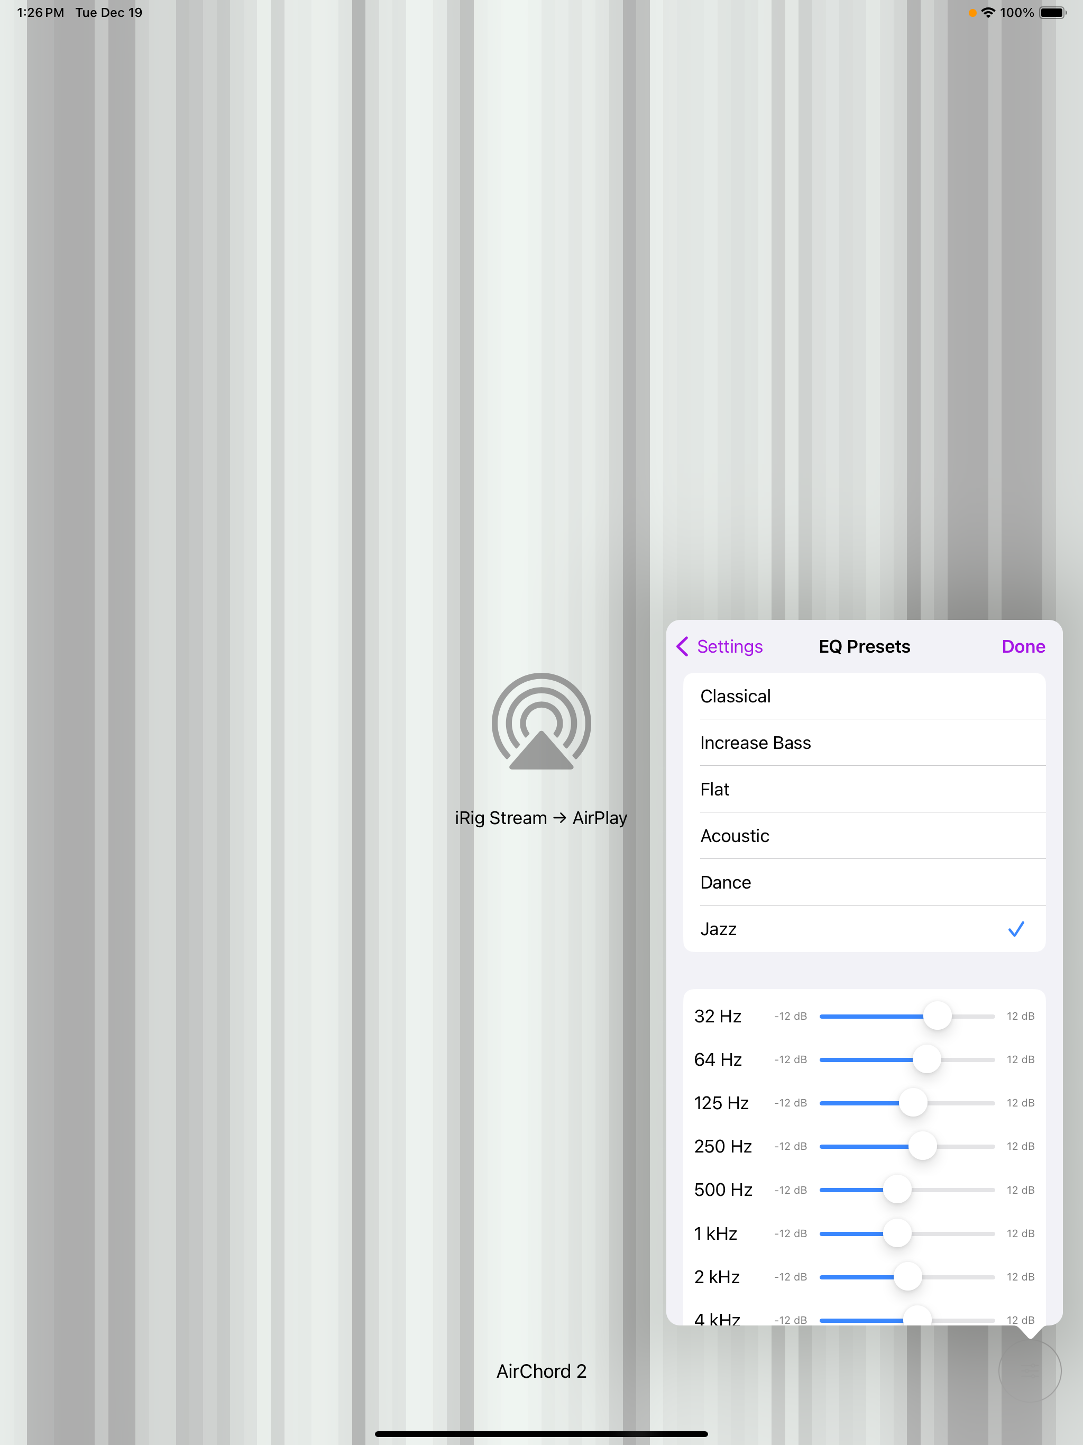
Task: Tap the iRig Stream → AirPlay label
Action: click(541, 818)
